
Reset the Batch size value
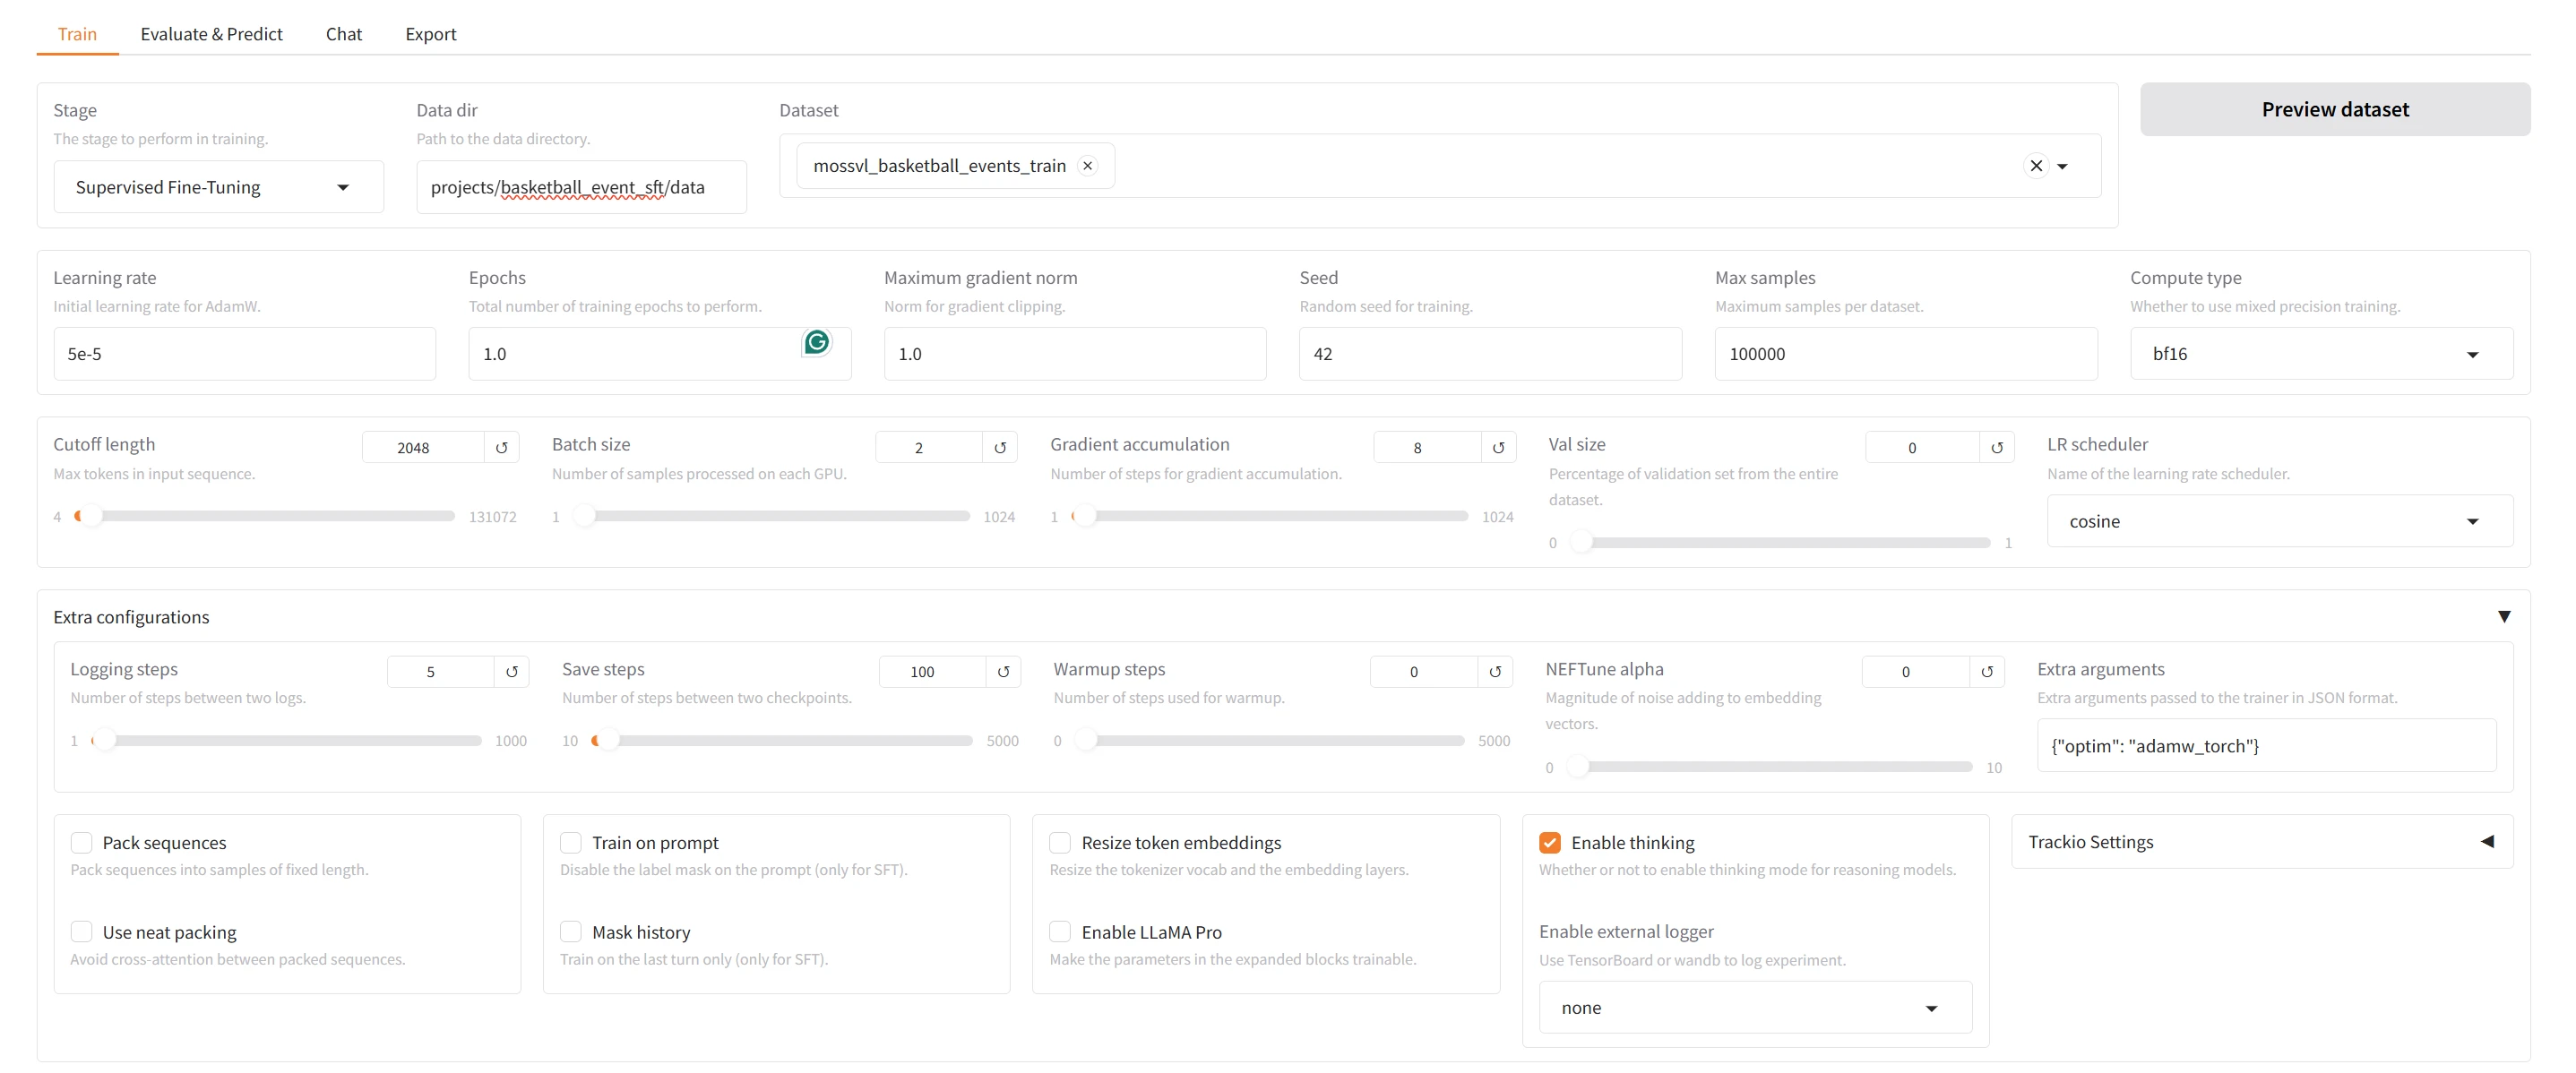coord(1000,447)
